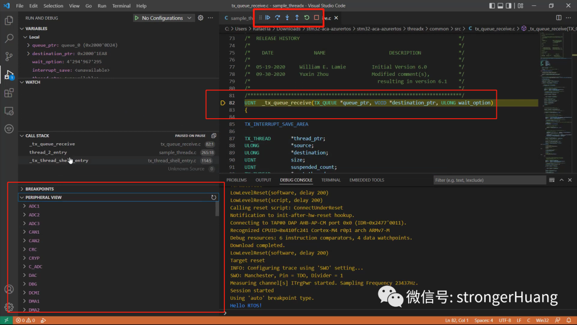577x325 pixels.
Task: Click the errors and warnings status indicator
Action: 26,320
